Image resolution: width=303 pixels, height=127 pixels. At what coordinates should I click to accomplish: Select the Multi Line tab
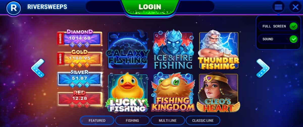[168, 120]
